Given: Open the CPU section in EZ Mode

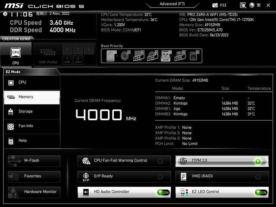Looking at the screenshot, I should [x=32, y=82].
